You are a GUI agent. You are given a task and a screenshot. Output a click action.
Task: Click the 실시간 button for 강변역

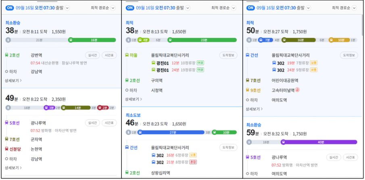[x=92, y=55]
